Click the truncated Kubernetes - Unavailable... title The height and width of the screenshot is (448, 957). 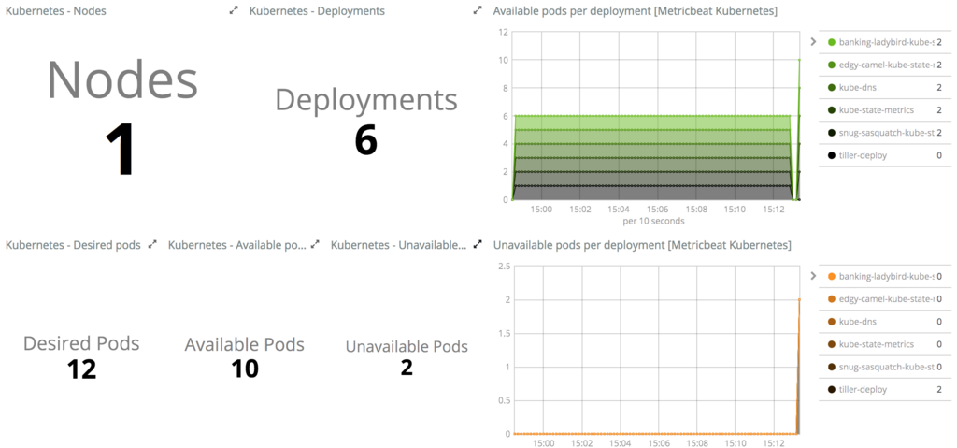[398, 245]
